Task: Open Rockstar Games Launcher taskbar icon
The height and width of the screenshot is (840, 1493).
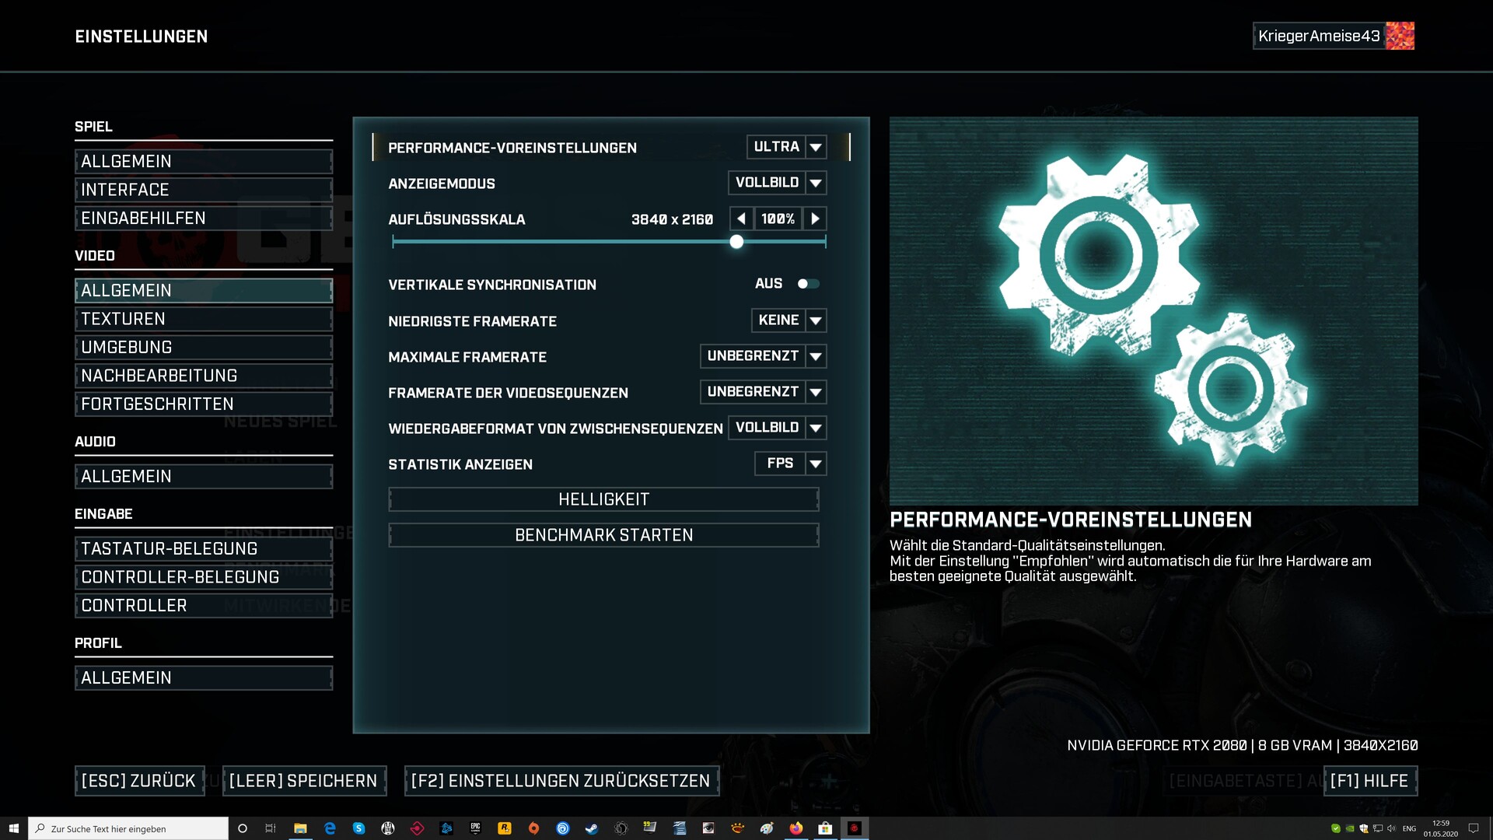Action: coord(505,828)
